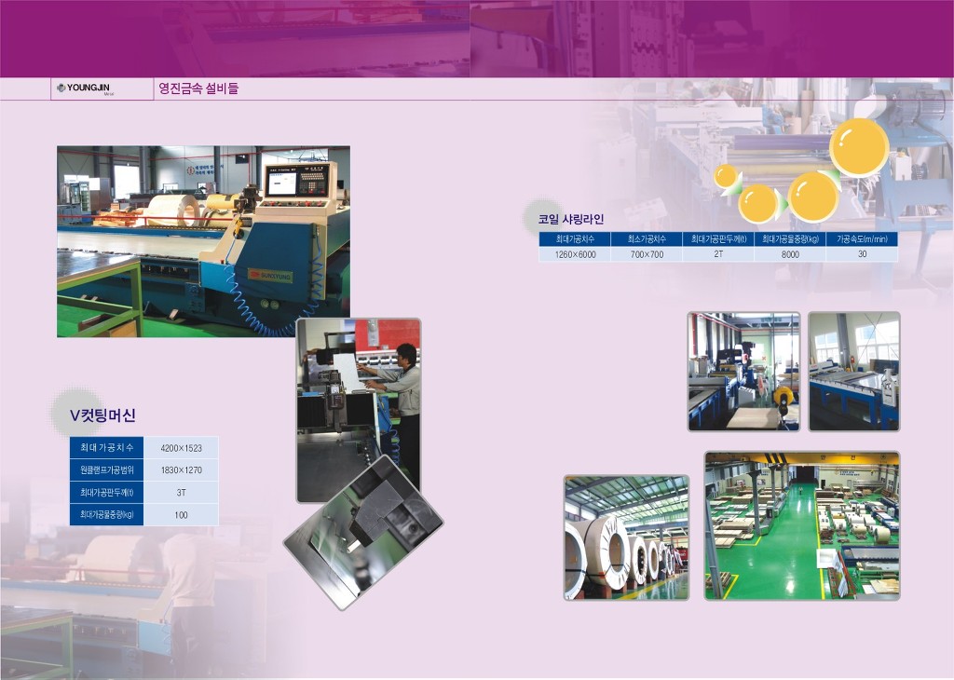
Task: Click the value '1830×1270'
Action: tap(182, 470)
